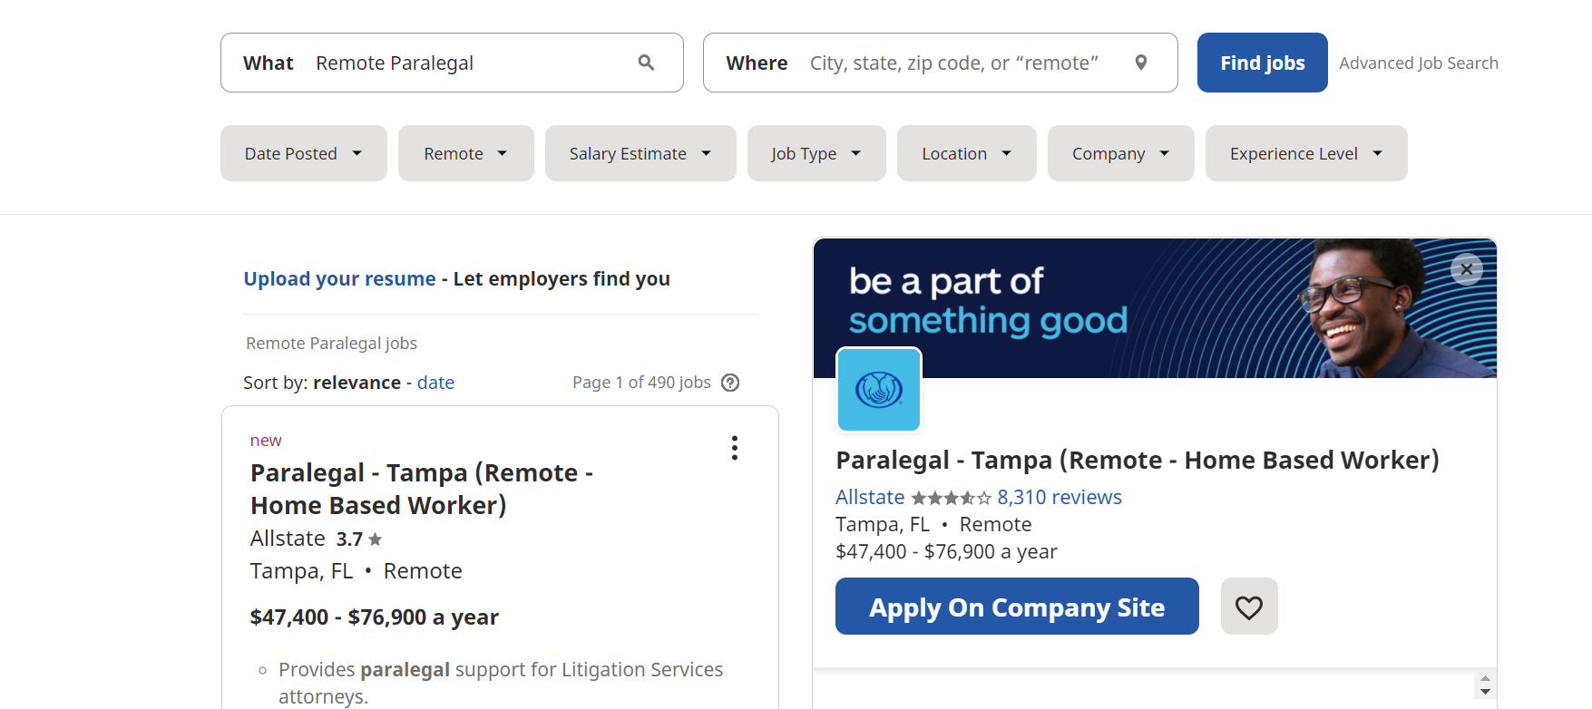Screen dimensions: 1592x709
Task: Click Apply On Company Site button
Action: (x=1017, y=607)
